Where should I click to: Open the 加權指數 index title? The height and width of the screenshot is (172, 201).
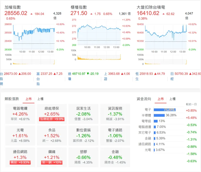[13, 7]
